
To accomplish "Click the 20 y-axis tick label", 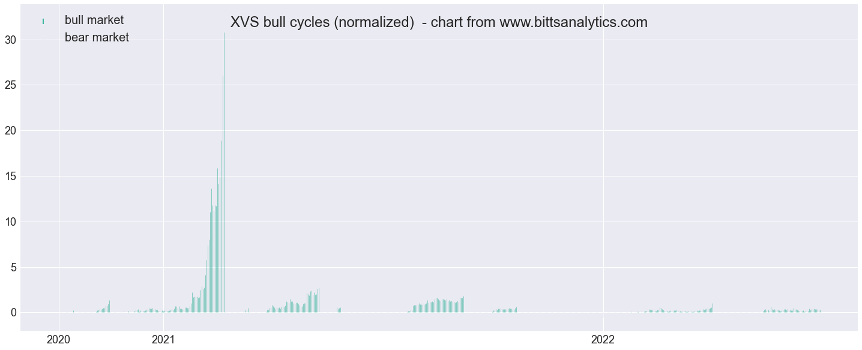I will (x=10, y=131).
